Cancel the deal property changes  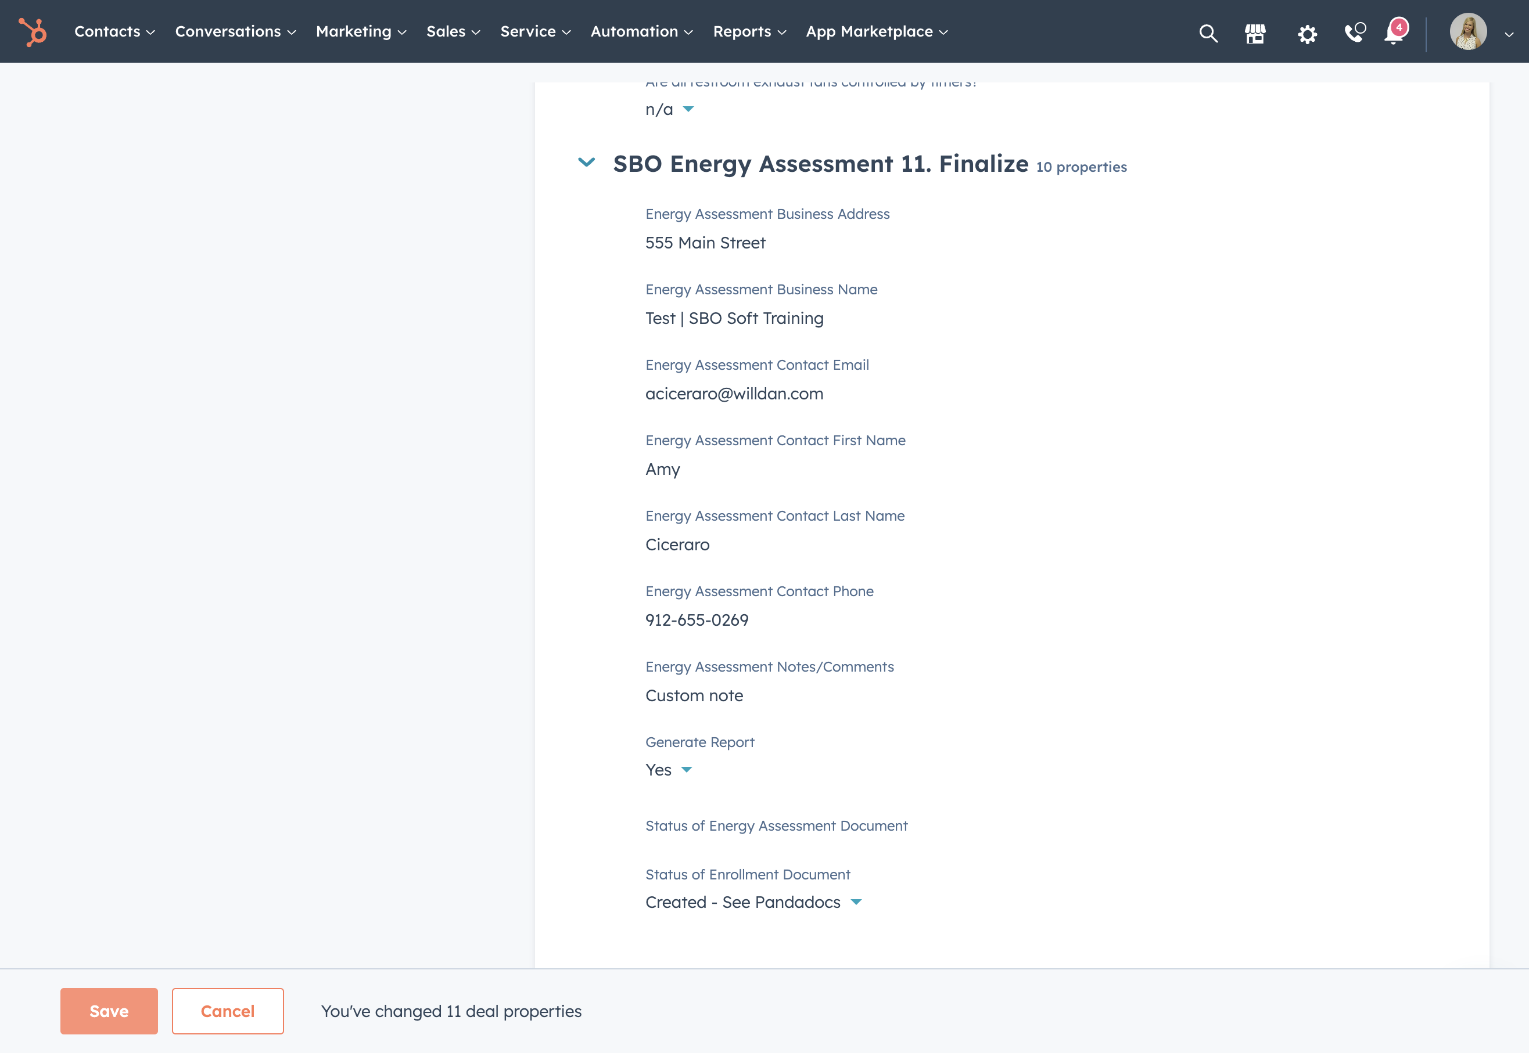(x=228, y=1011)
